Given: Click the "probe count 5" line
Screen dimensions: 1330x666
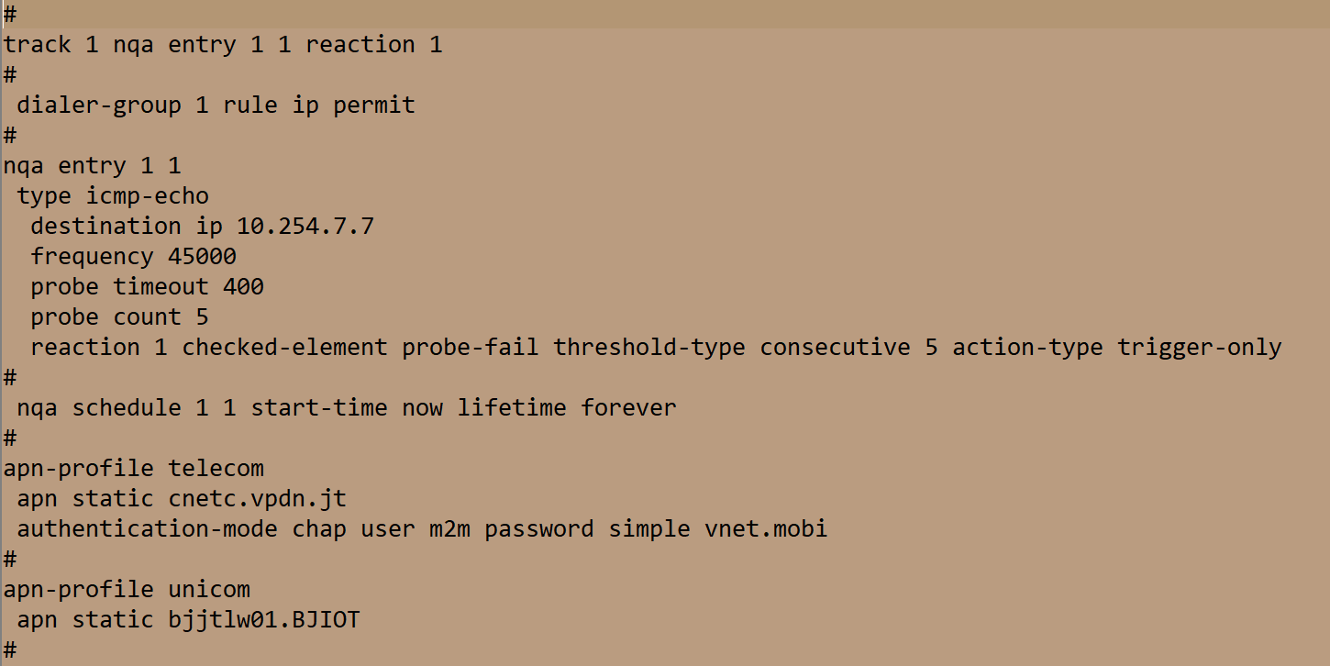Looking at the screenshot, I should (x=119, y=317).
